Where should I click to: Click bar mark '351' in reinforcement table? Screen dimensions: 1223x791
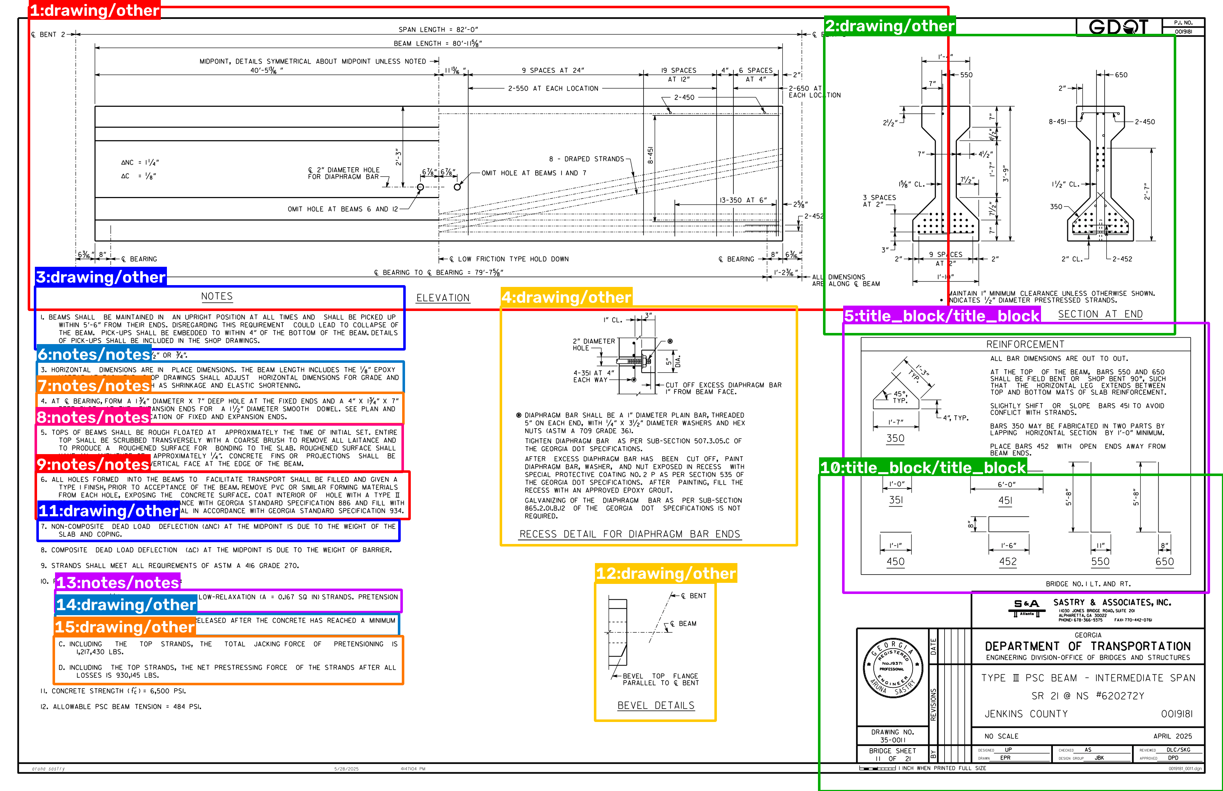coord(896,500)
